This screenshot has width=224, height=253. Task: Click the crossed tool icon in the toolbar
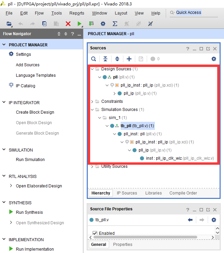coord(150,24)
